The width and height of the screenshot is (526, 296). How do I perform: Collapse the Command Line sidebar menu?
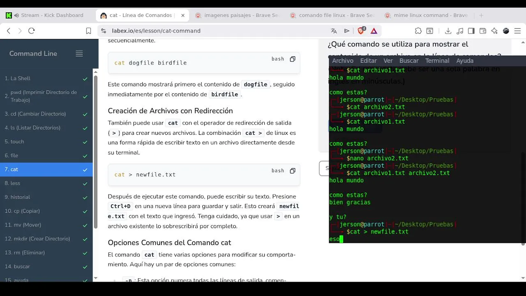point(79,53)
